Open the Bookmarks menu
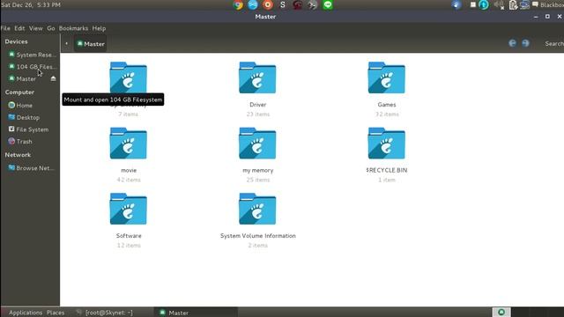564x317 pixels. [x=73, y=28]
